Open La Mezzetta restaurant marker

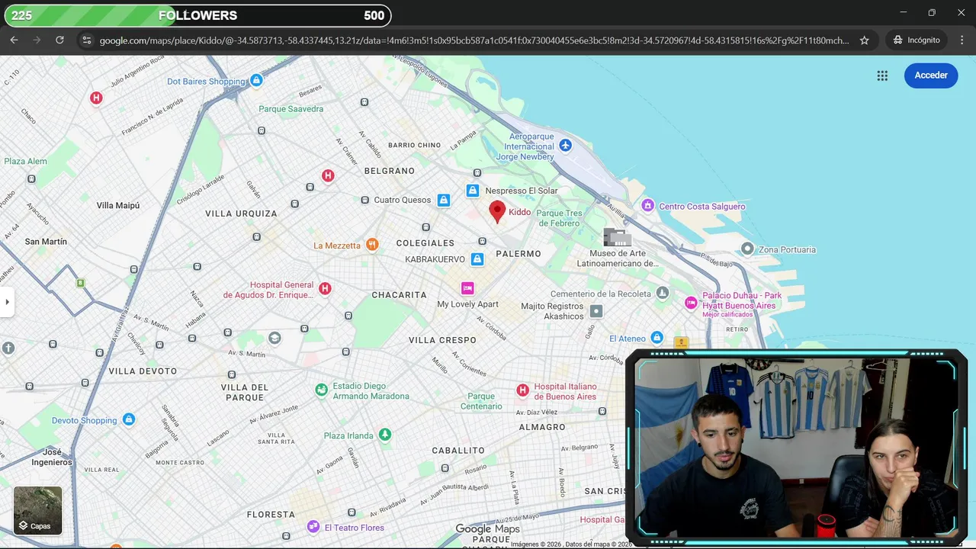click(x=372, y=245)
